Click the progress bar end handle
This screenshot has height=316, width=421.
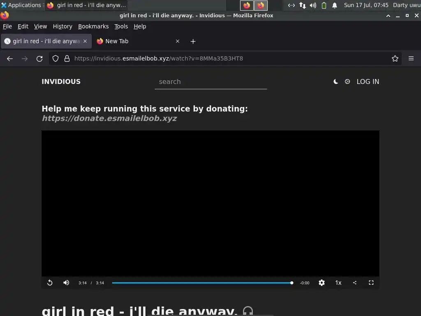point(291,283)
